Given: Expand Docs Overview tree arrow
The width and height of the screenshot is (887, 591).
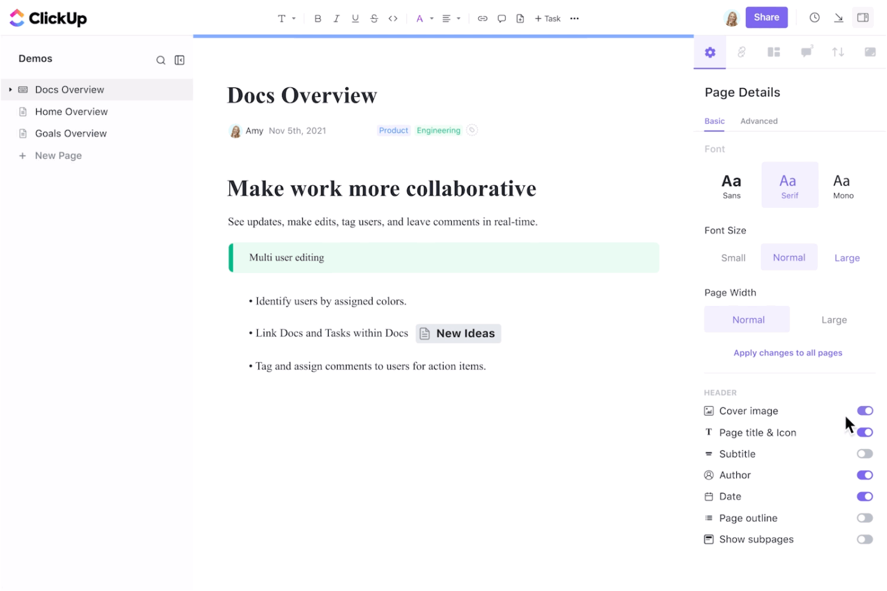Looking at the screenshot, I should point(10,90).
